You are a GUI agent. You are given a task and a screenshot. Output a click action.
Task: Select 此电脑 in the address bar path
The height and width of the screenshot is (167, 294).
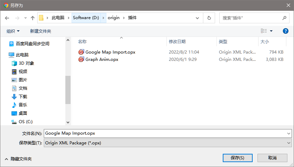58,18
